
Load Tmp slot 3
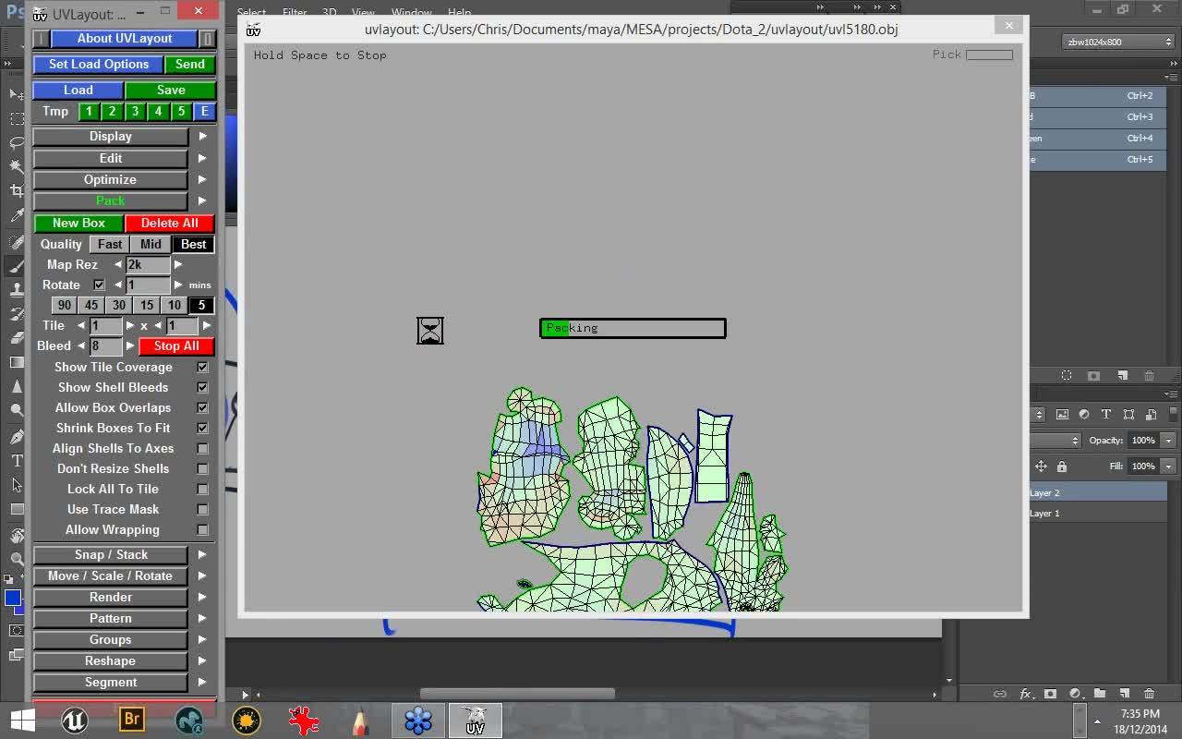click(x=135, y=111)
